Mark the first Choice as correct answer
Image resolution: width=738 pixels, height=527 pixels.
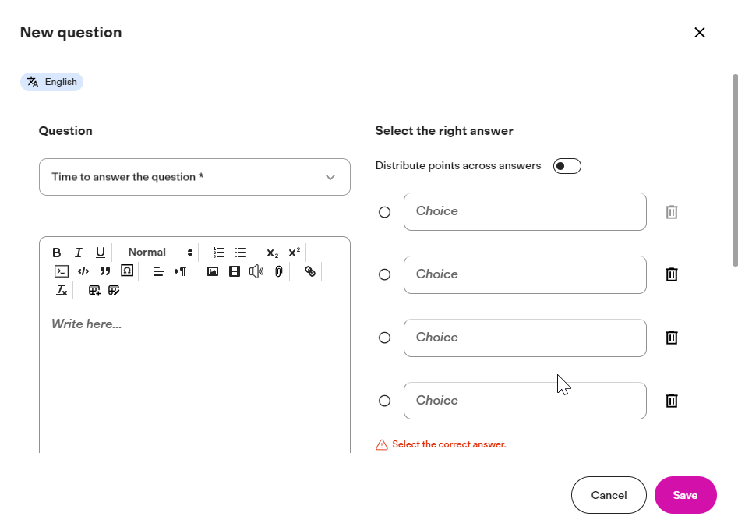click(x=384, y=212)
